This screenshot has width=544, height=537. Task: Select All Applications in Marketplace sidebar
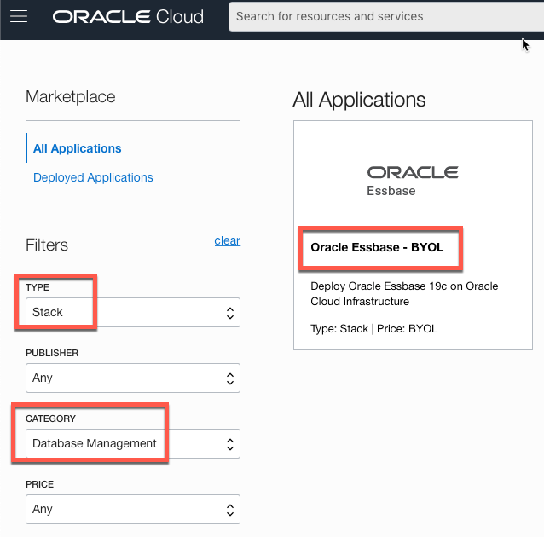click(x=78, y=148)
